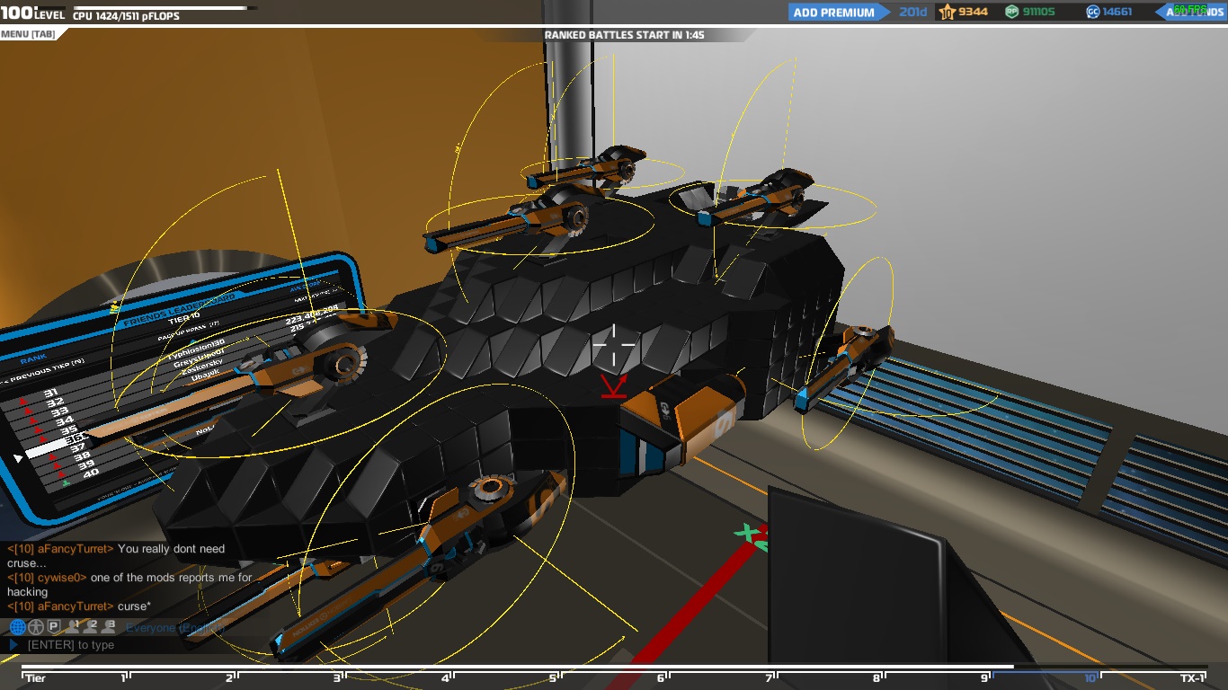Click tier marker 3 on tier bar
This screenshot has width=1228, height=690.
pos(339,677)
